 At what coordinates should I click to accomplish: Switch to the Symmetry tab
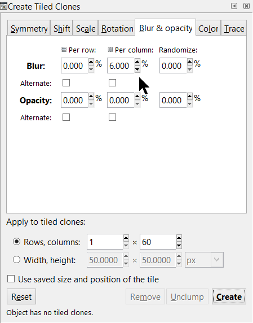[29, 28]
